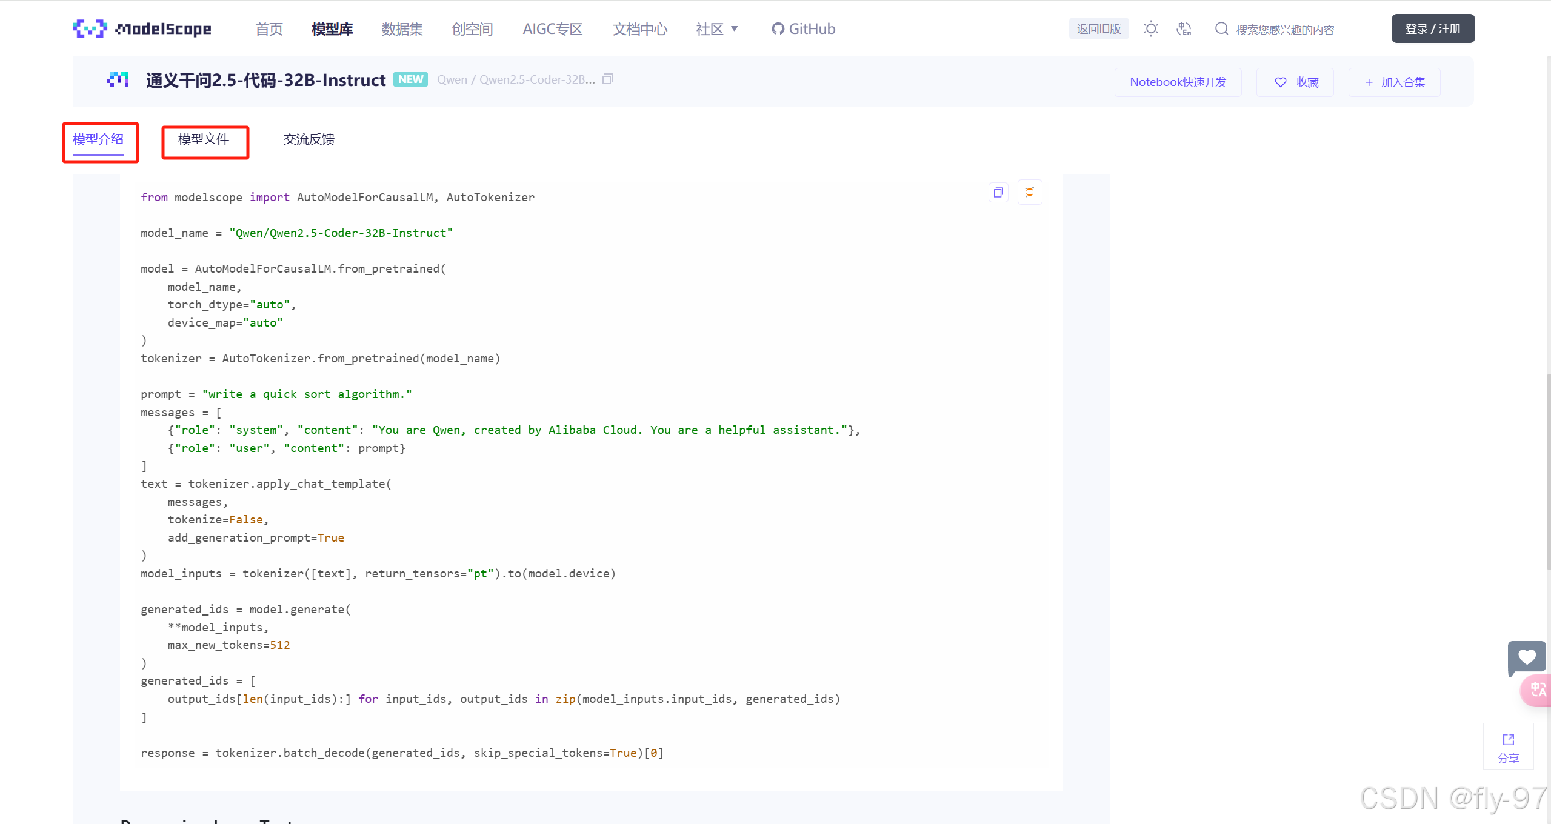Image resolution: width=1551 pixels, height=824 pixels.
Task: Open the 数据集 menu item
Action: pyautogui.click(x=402, y=29)
